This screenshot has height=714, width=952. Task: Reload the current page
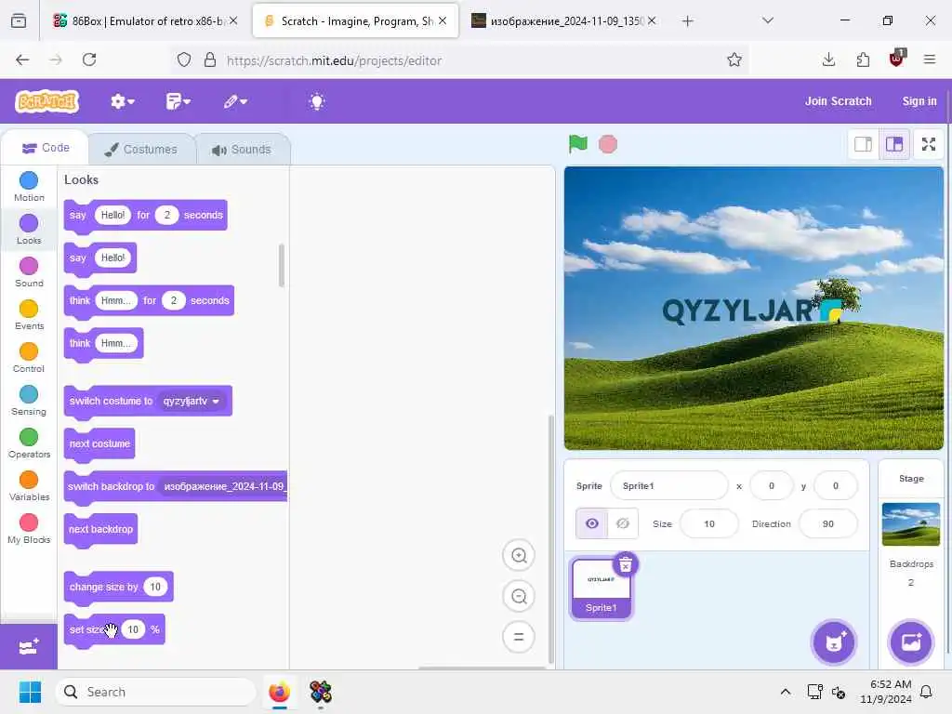[89, 60]
